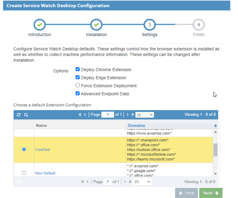238x198 pixels.
Task: Click the https://*.office.com/* domain entry
Action: click(143, 145)
